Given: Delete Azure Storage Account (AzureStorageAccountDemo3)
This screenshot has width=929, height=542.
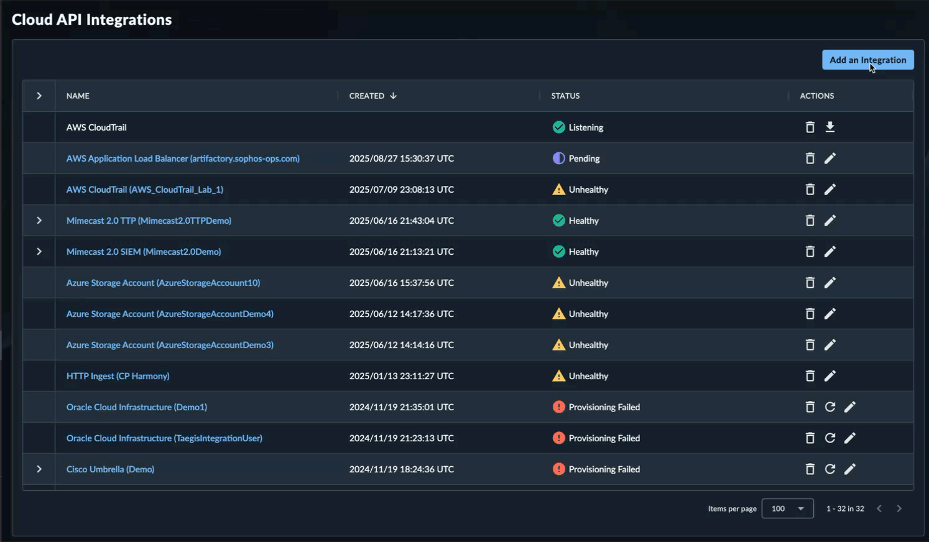Looking at the screenshot, I should [x=810, y=345].
